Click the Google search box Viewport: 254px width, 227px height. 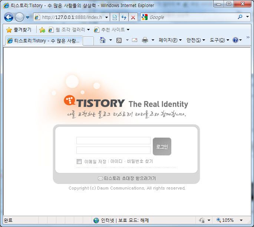(192, 17)
